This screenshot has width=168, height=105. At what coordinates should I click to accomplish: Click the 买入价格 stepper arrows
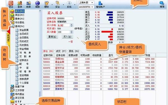pos(72,25)
